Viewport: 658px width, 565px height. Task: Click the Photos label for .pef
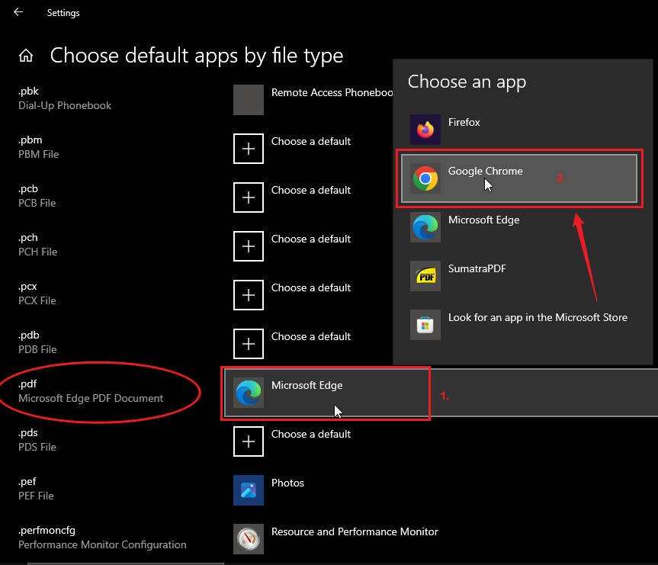tap(287, 483)
